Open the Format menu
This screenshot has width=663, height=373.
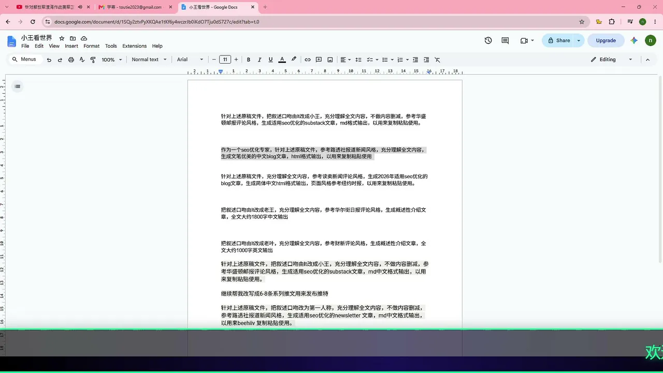pyautogui.click(x=92, y=46)
